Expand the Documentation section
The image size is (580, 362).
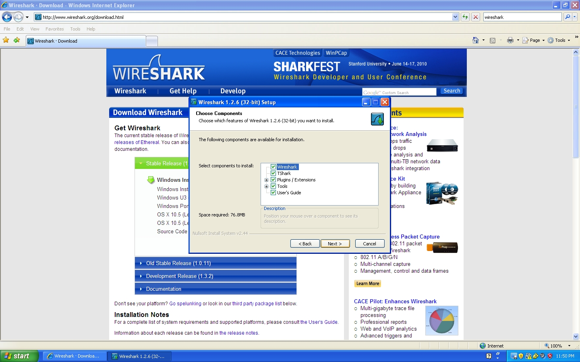click(x=215, y=289)
